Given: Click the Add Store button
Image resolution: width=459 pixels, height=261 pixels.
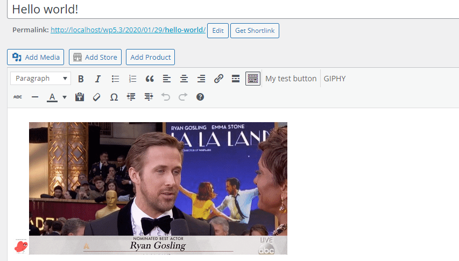Looking at the screenshot, I should [x=95, y=57].
